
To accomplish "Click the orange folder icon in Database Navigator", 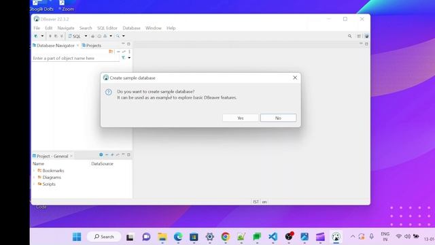I will [111, 52].
